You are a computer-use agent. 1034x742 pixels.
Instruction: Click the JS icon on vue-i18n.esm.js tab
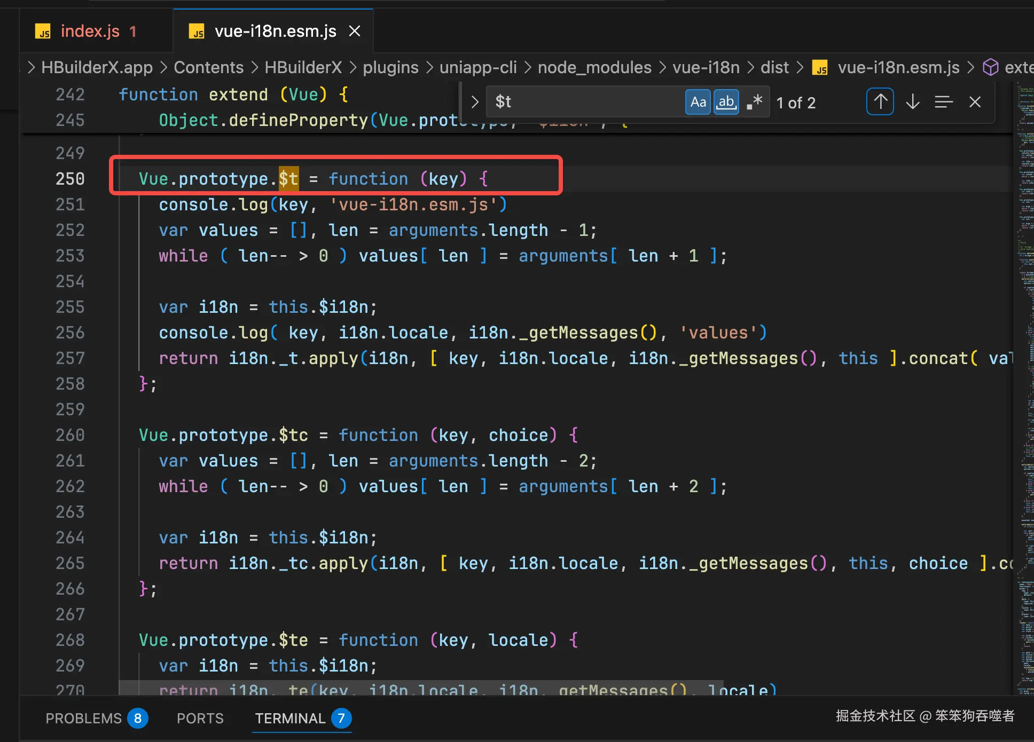(x=197, y=32)
